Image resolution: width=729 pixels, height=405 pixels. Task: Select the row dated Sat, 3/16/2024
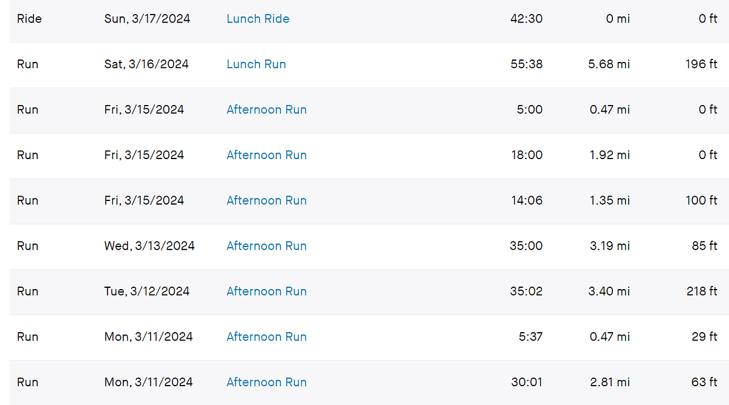(x=148, y=64)
